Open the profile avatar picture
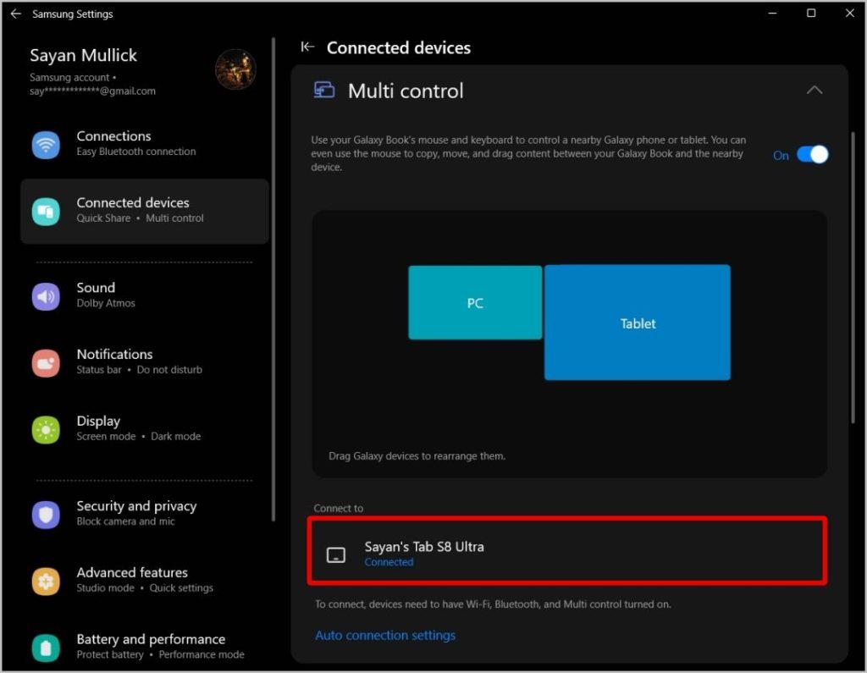 click(x=235, y=69)
